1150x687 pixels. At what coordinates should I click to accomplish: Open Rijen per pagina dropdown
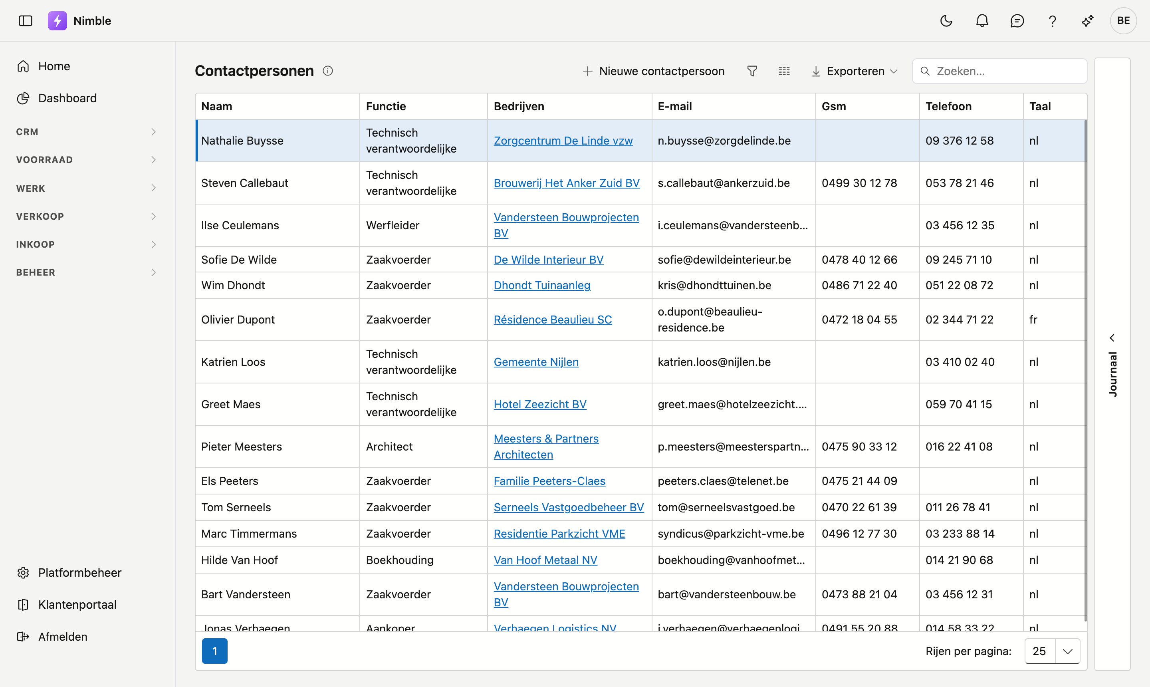1052,651
